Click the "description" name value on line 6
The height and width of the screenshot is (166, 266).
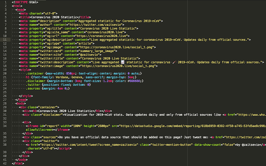[50, 21]
